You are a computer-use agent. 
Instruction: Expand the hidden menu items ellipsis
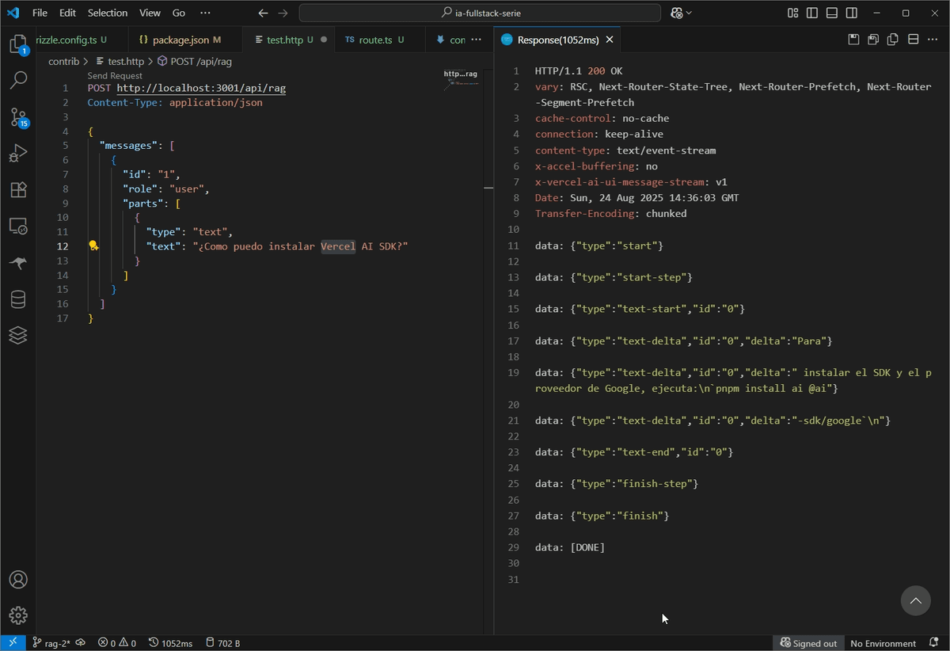[205, 13]
